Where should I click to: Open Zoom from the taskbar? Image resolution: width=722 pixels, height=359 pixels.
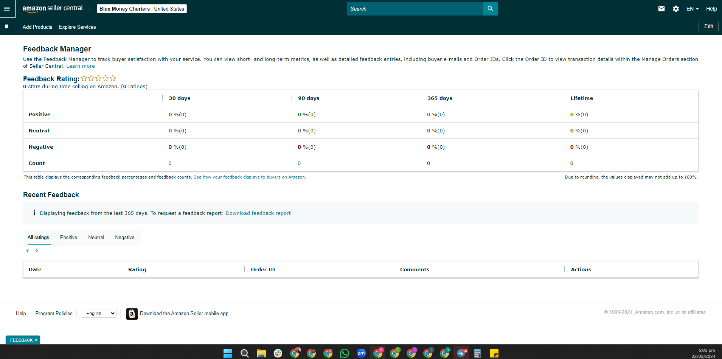tap(361, 353)
